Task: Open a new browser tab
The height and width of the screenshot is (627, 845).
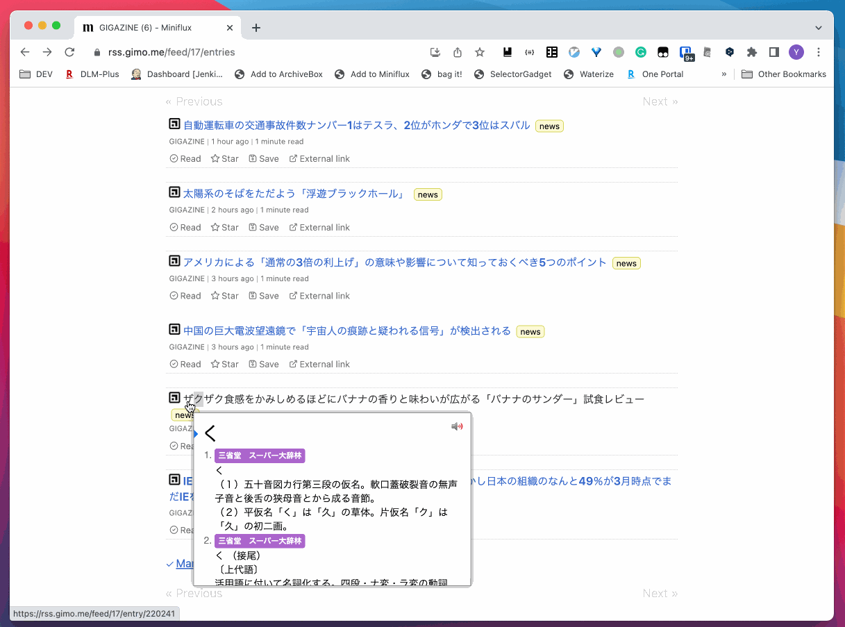Action: click(x=256, y=28)
